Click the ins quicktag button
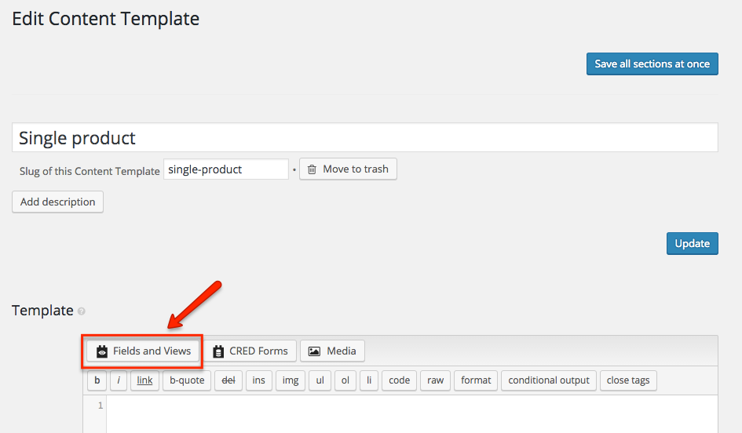This screenshot has height=433, width=742. 259,380
